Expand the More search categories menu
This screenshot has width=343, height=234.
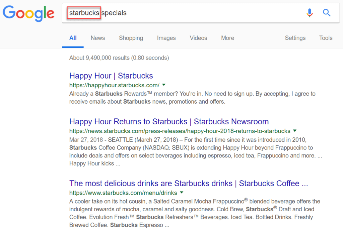point(227,38)
